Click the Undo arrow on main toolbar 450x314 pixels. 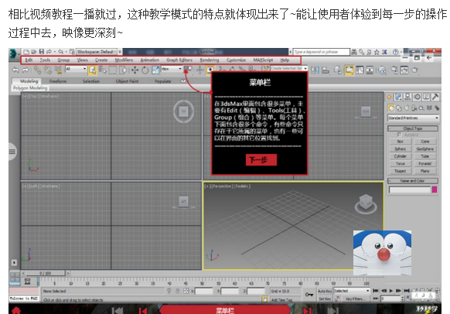click(x=15, y=70)
